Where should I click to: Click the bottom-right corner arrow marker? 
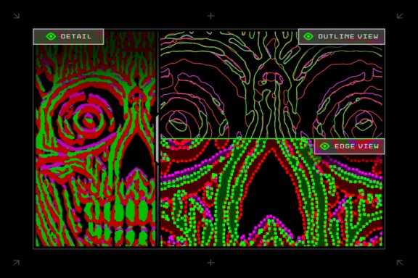point(400,263)
